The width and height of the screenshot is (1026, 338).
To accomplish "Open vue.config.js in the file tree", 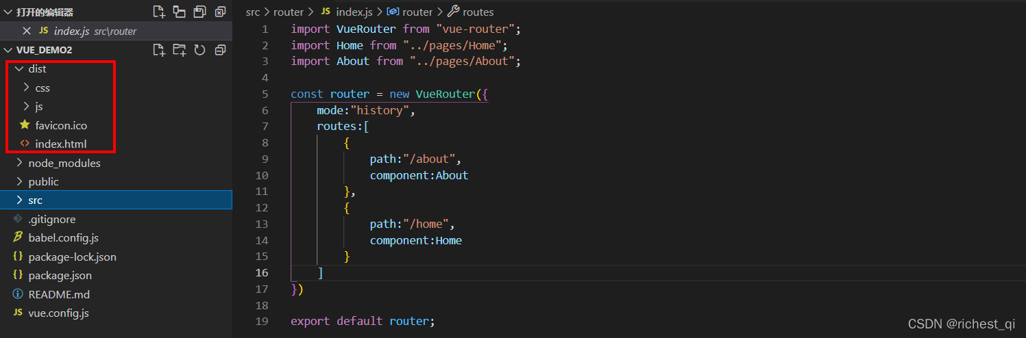I will point(58,313).
